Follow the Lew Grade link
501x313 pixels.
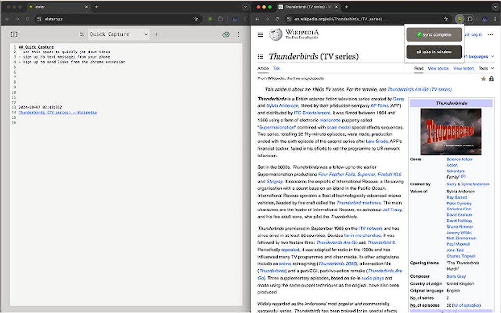click(377, 141)
